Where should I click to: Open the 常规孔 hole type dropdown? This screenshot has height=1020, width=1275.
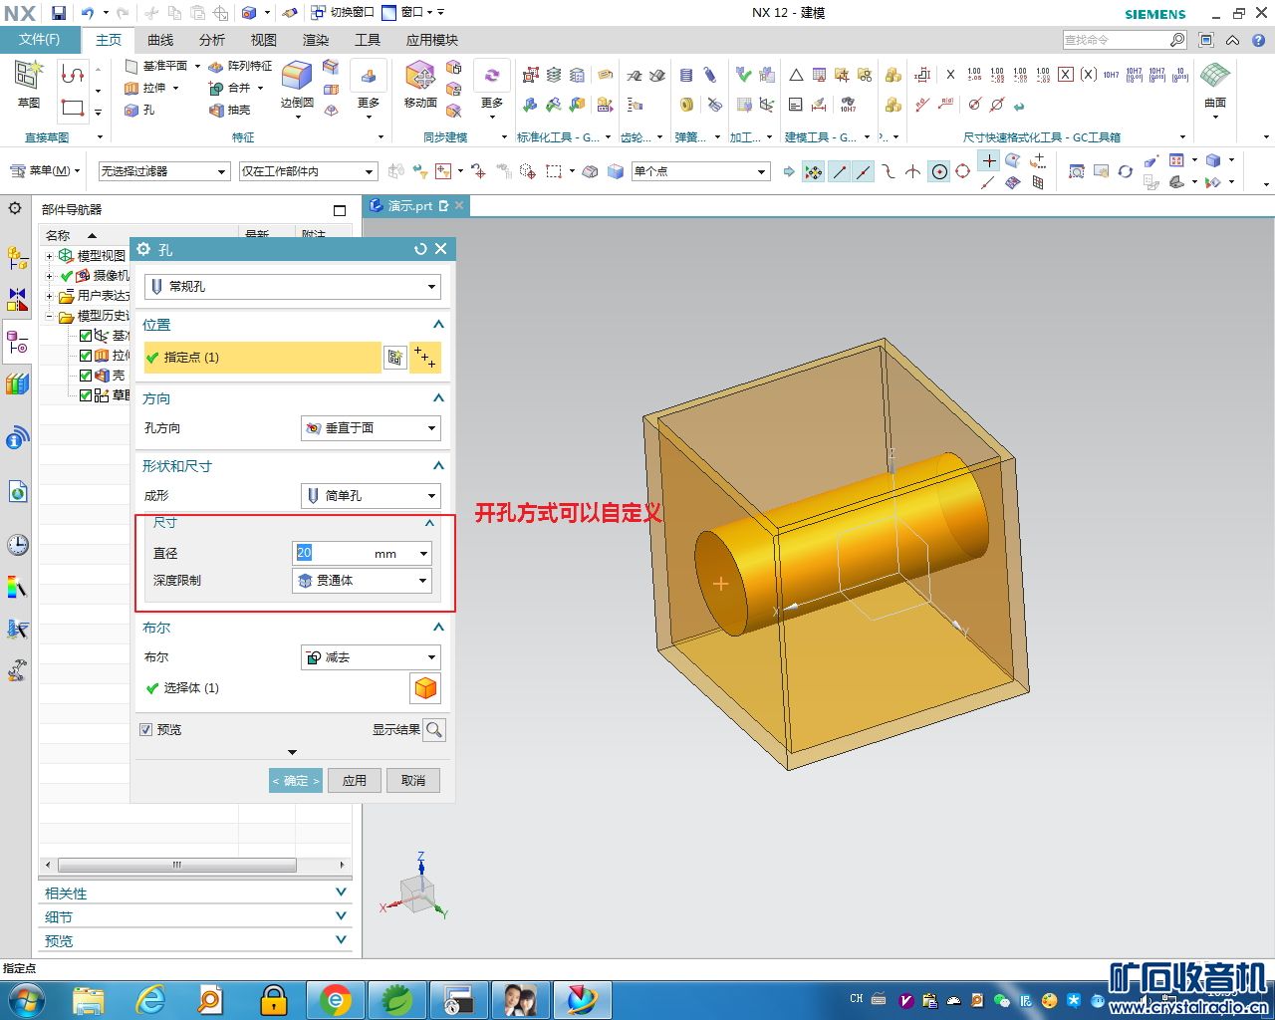pyautogui.click(x=292, y=287)
